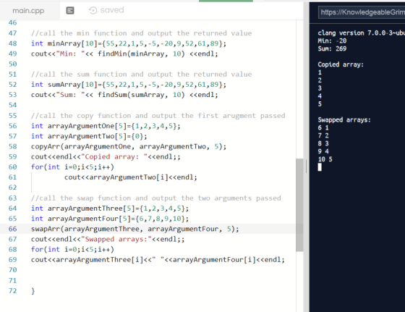Click the 'int minArray[10]' declaration line

coord(129,43)
